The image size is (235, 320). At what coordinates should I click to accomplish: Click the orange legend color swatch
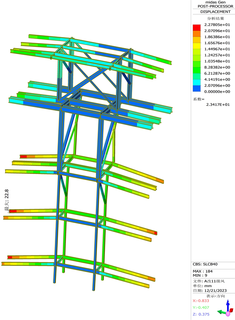click(x=196, y=34)
